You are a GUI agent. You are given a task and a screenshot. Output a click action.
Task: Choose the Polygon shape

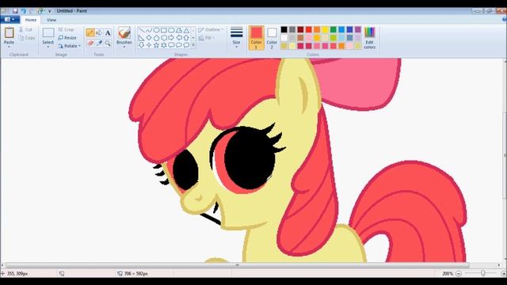[x=179, y=30]
